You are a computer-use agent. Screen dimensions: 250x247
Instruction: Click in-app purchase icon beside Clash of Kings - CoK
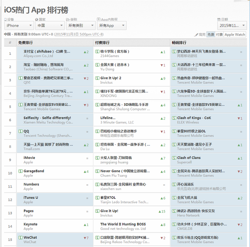click(174, 118)
